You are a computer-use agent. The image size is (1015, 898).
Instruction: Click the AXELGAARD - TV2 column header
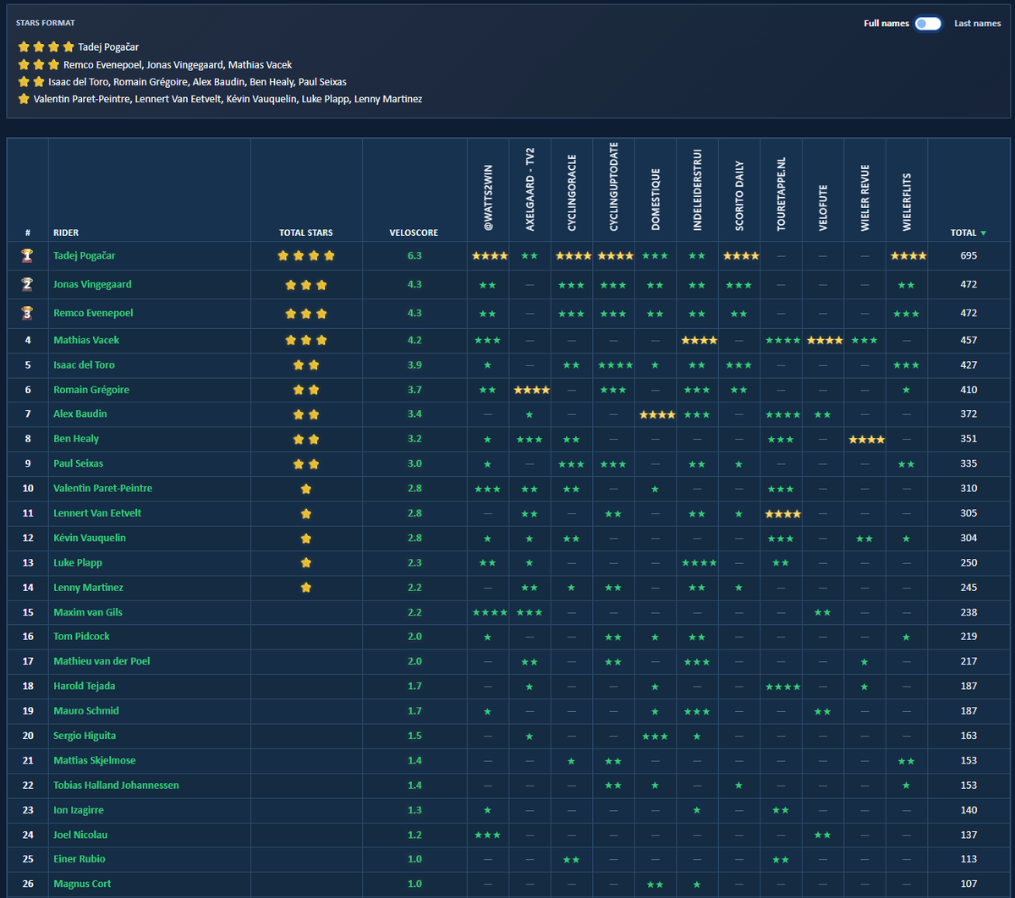[530, 188]
